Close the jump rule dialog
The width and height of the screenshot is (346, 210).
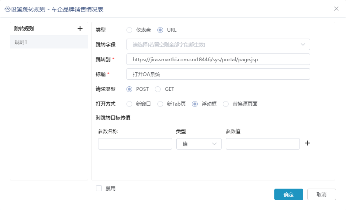(336, 9)
